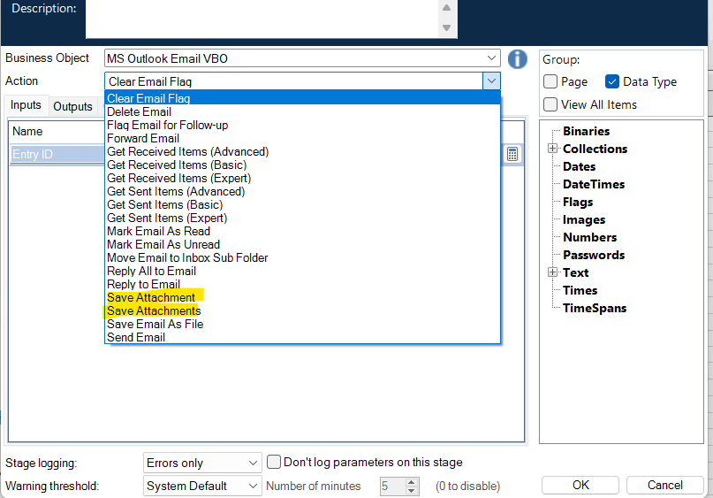Select TimeSpans in the data tree
Screen dimensions: 713x498
click(x=595, y=308)
